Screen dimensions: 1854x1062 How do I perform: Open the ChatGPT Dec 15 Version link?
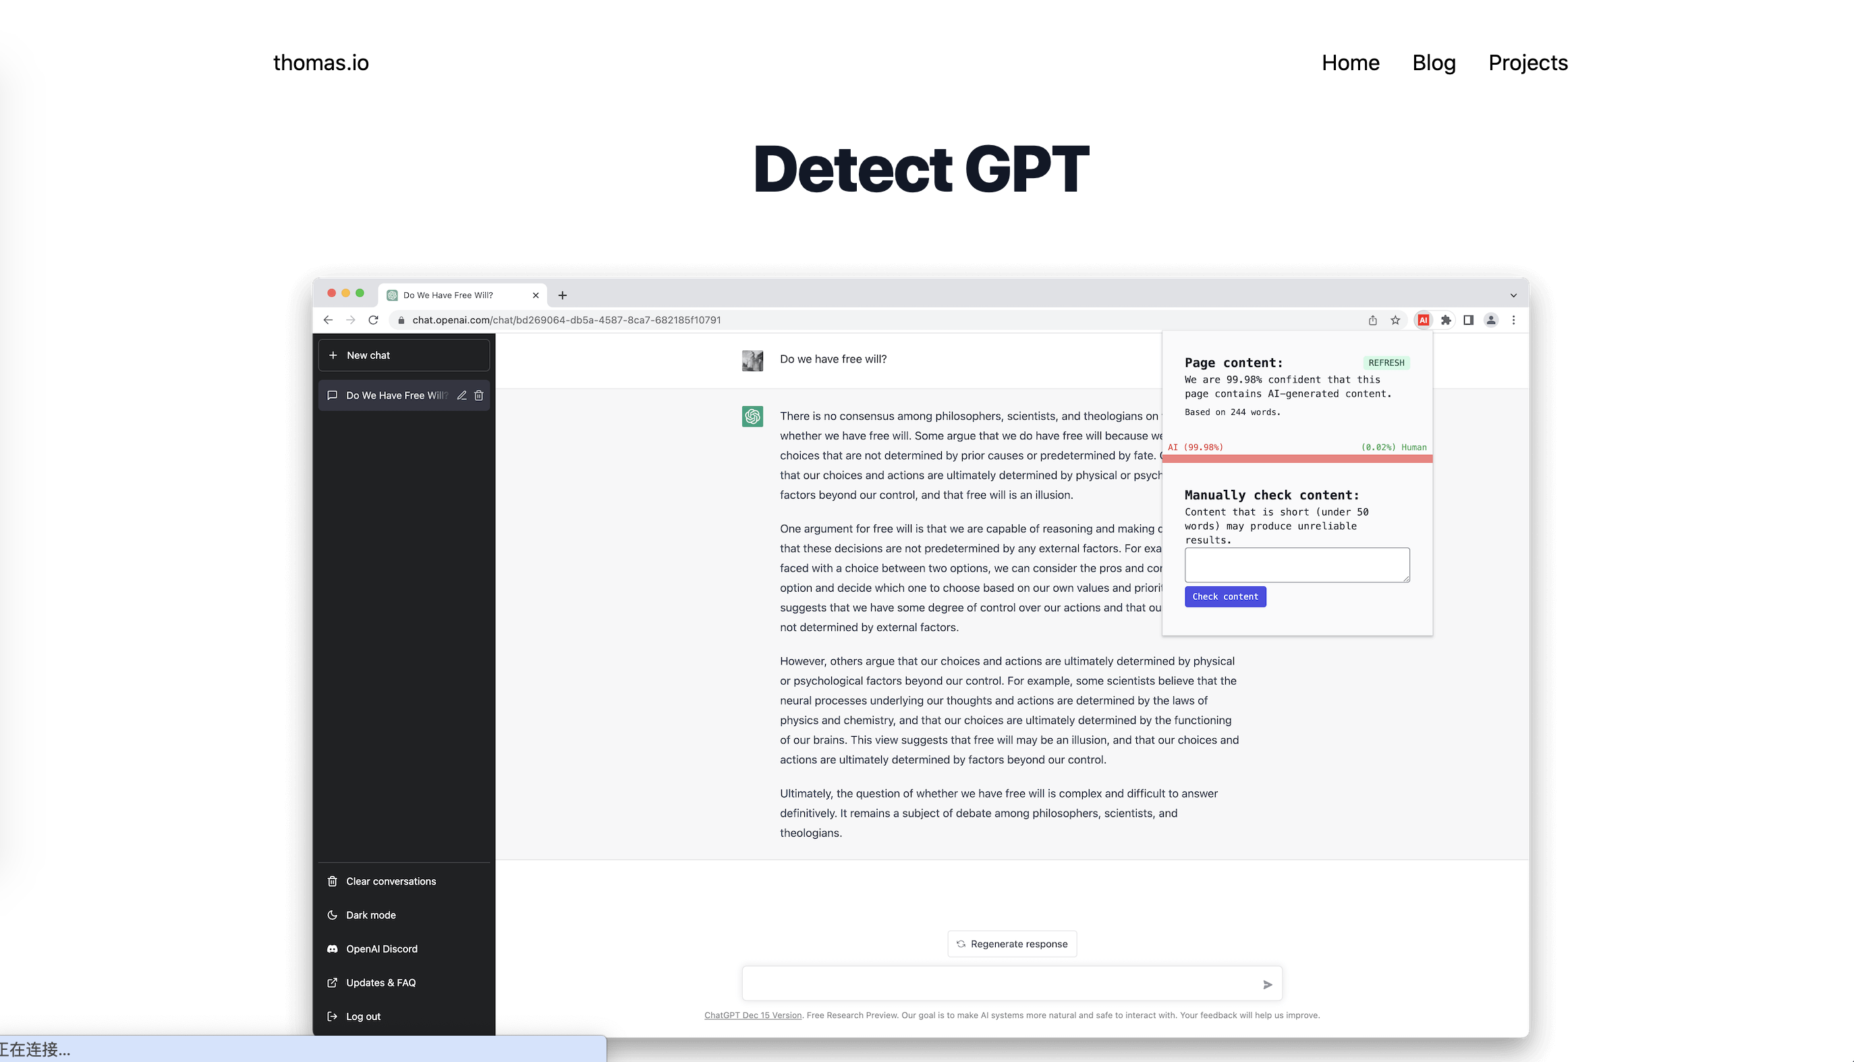tap(753, 1015)
